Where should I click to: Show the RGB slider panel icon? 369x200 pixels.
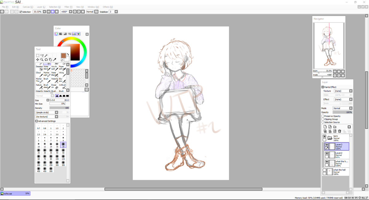[x=61, y=34]
